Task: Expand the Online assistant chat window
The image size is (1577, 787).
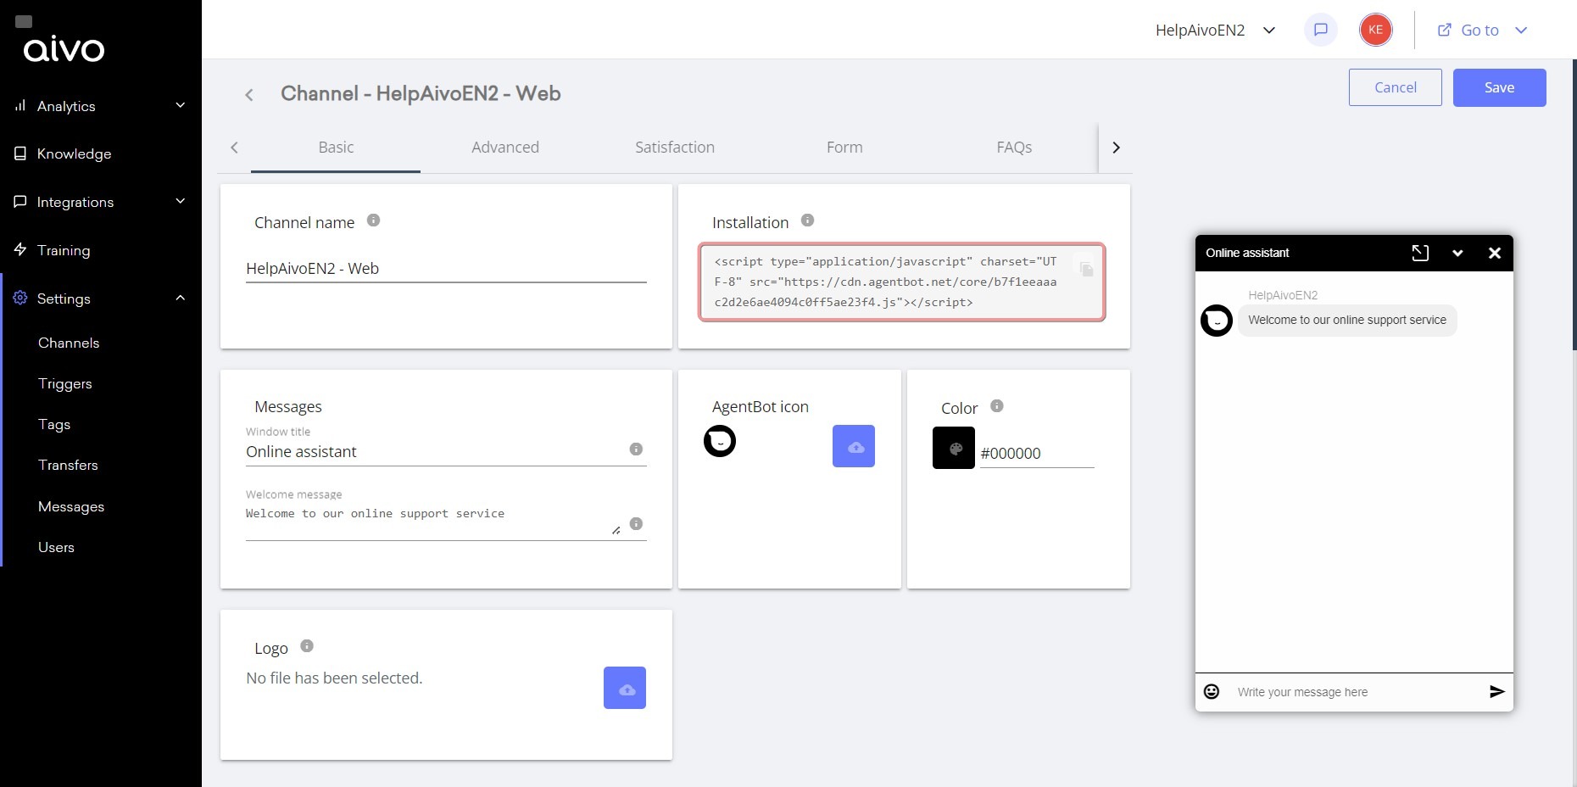Action: [x=1421, y=253]
